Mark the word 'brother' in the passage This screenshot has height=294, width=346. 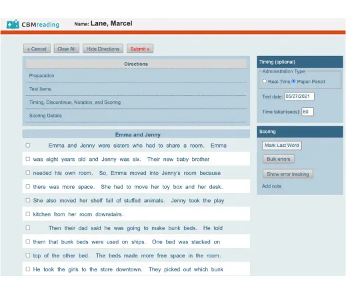pyautogui.click(x=201, y=160)
